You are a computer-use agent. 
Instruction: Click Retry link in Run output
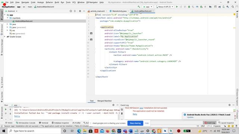17,116
